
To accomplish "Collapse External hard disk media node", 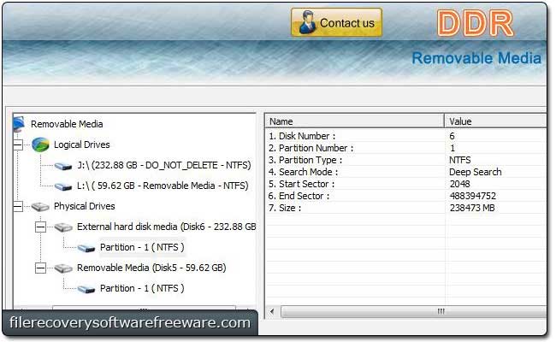I will point(41,227).
